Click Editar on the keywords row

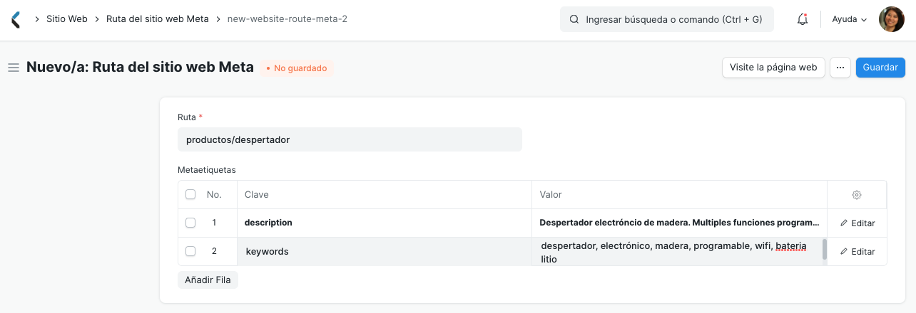click(857, 252)
